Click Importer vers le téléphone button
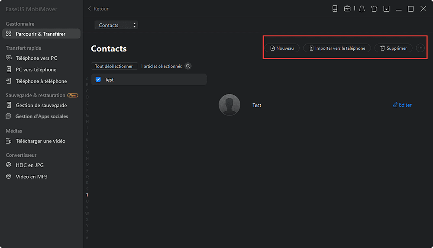This screenshot has height=248, width=433. (337, 48)
